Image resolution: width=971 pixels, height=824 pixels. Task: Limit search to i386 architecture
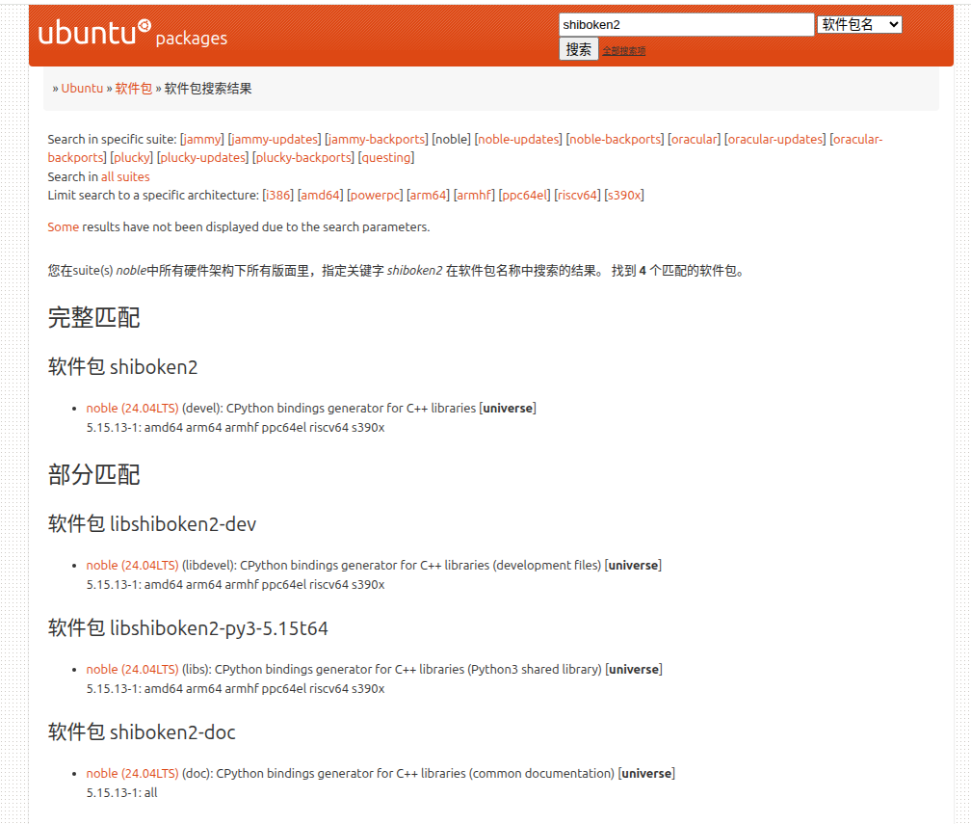tap(277, 196)
